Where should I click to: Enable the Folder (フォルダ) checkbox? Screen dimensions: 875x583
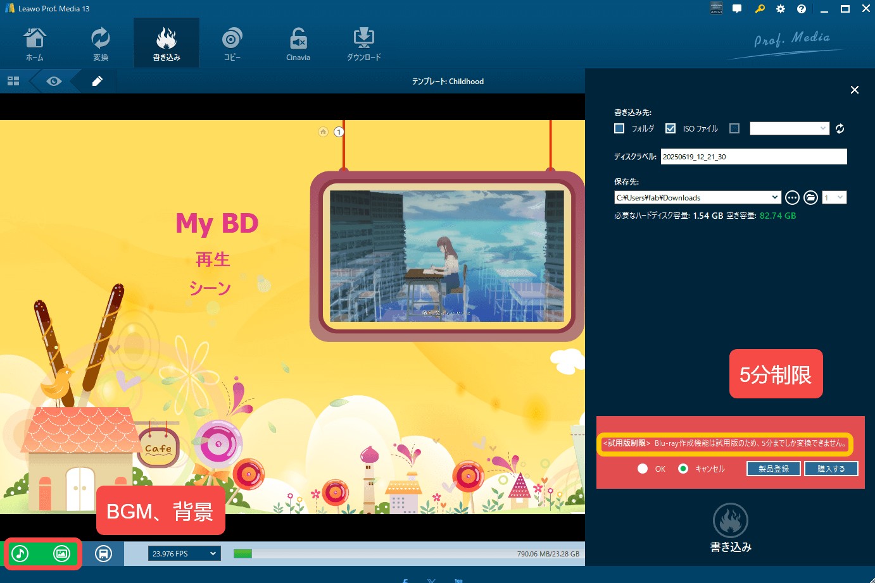tap(619, 128)
